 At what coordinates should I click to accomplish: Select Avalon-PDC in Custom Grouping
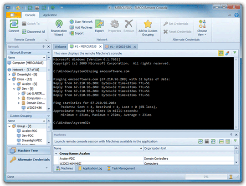[27, 131]
